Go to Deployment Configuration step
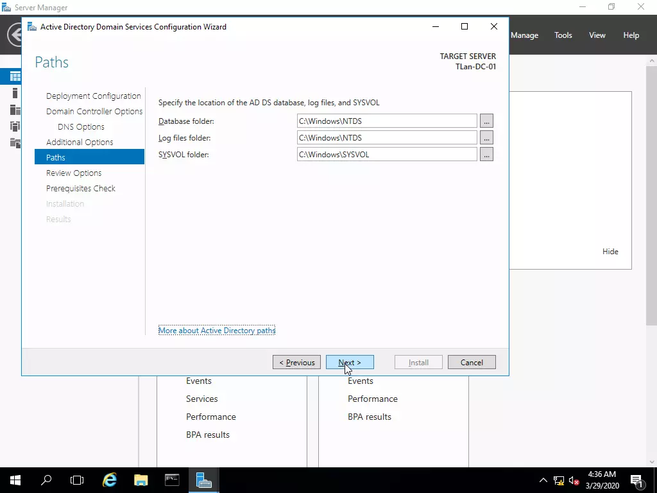 [94, 96]
